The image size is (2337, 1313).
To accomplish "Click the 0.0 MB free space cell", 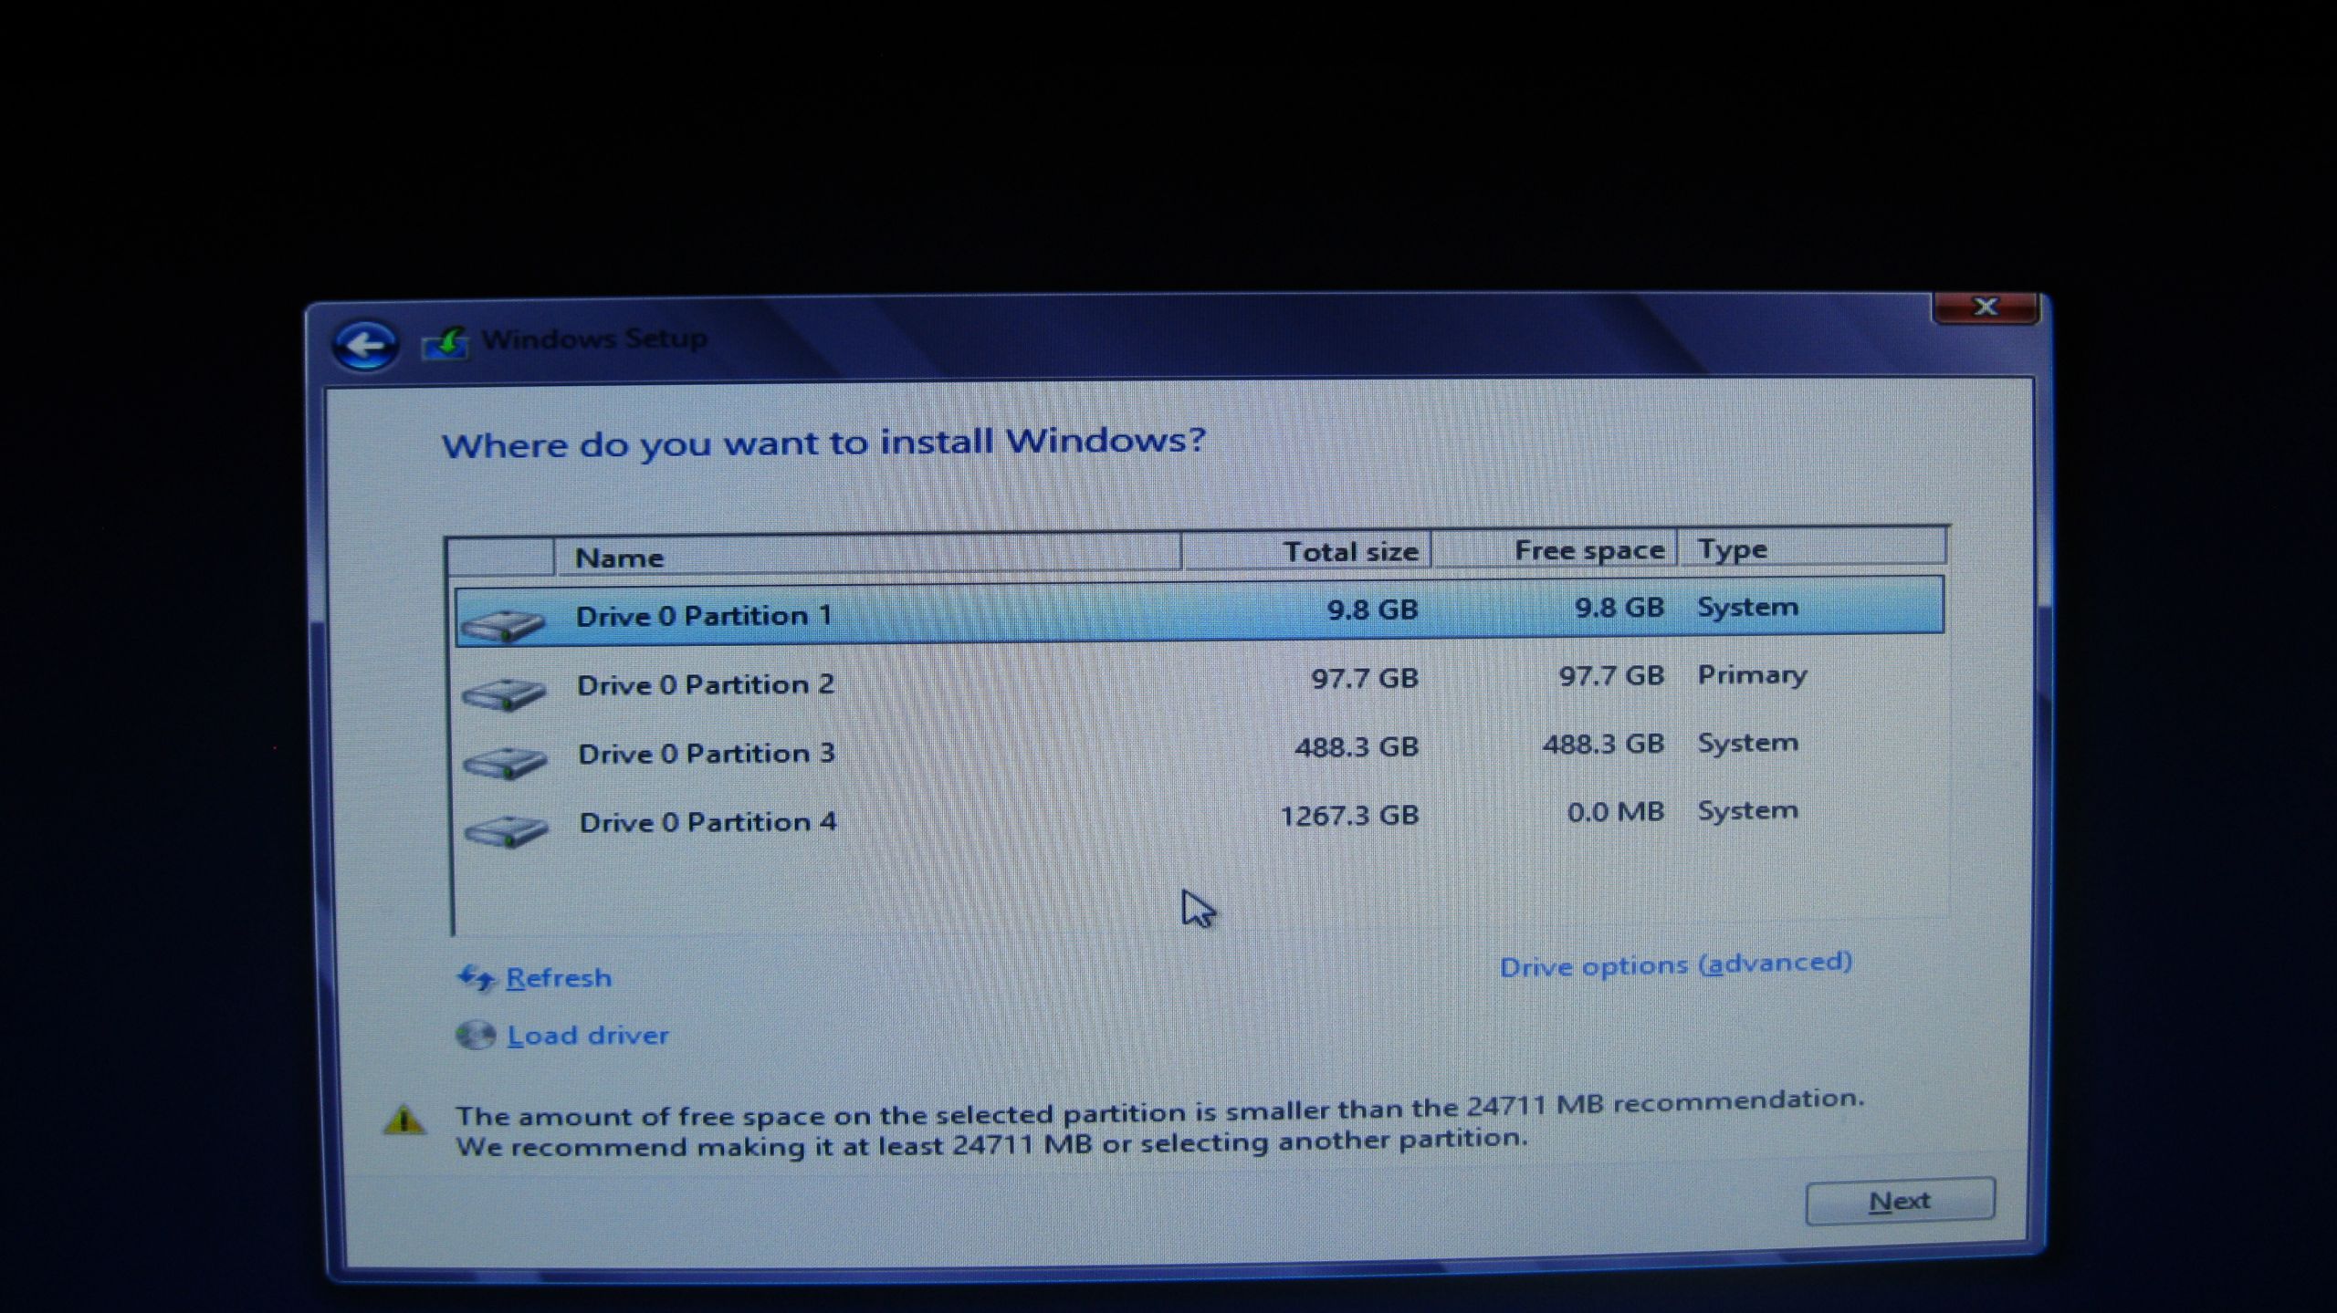I will [x=1615, y=811].
